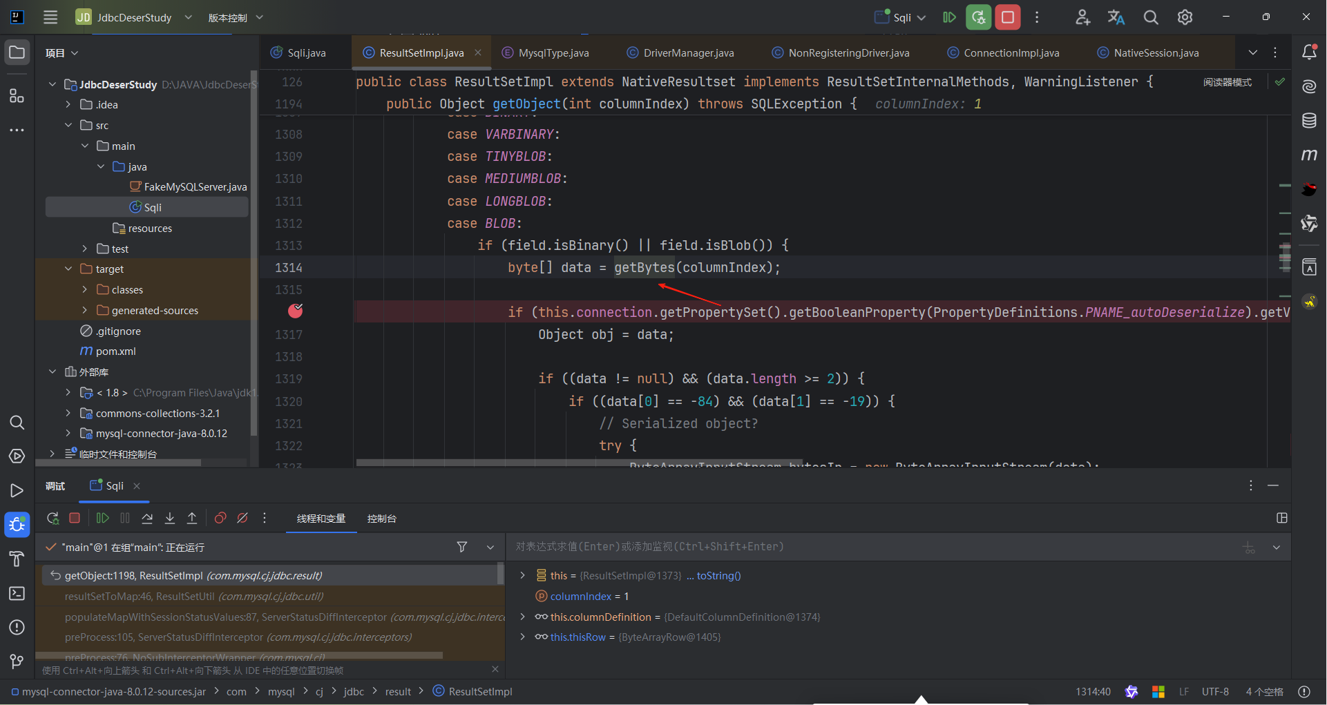1327x705 pixels.
Task: Open IDE settings gear
Action: point(1185,17)
